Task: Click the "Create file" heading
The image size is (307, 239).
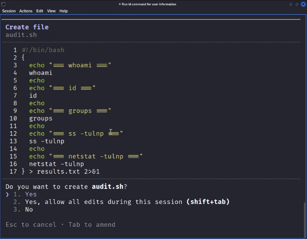Action: click(27, 27)
